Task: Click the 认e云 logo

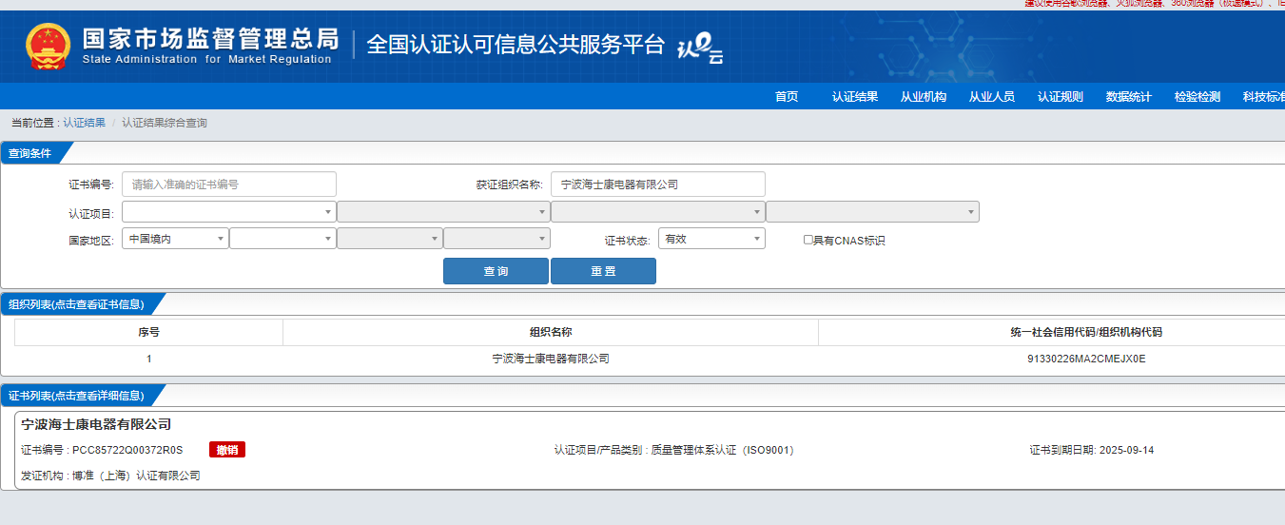Action: point(699,48)
